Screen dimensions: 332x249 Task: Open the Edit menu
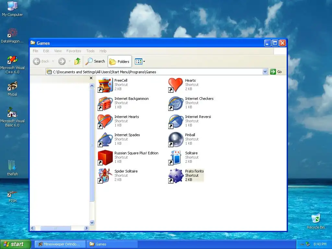pyautogui.click(x=46, y=51)
